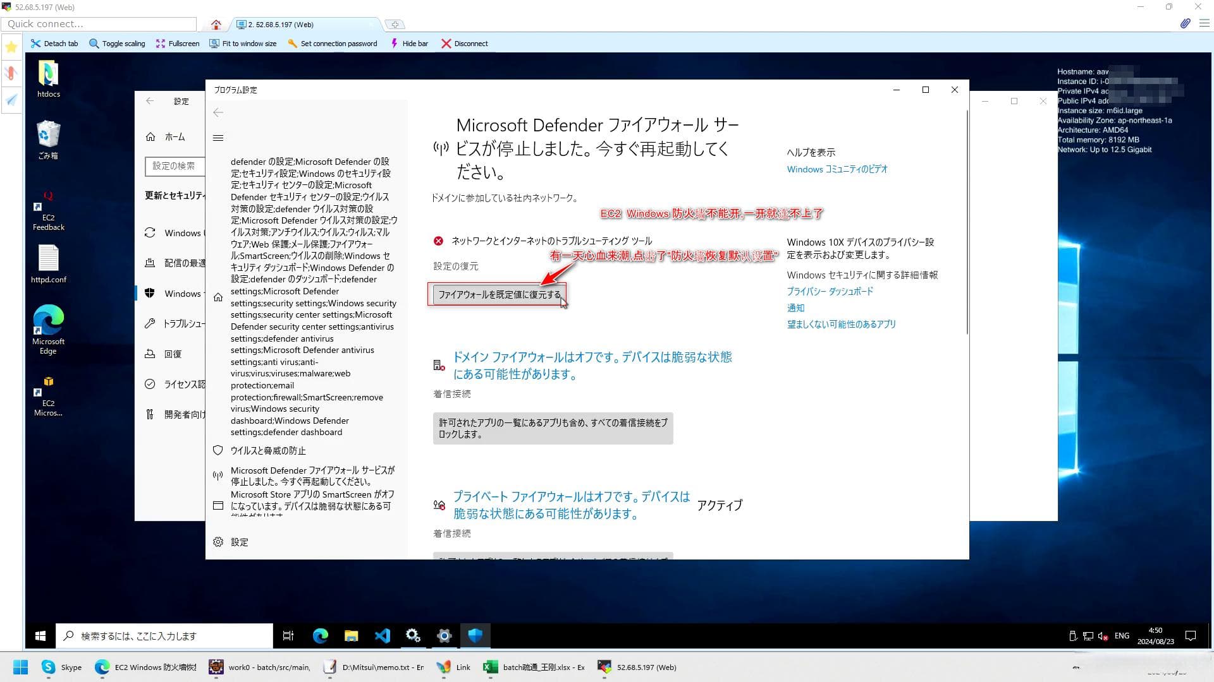Click ENG language indicator in remote tray
Viewport: 1214px width, 682px height.
[1122, 636]
